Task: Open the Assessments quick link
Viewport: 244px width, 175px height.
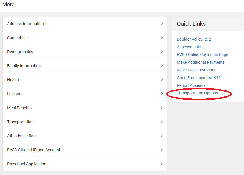Action: coord(189,47)
